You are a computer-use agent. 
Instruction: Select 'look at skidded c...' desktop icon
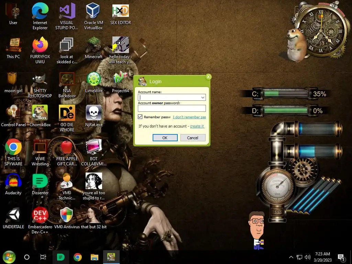coord(67,50)
